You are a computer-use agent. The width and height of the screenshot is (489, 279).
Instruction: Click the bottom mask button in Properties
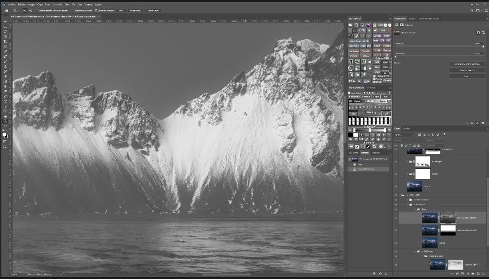click(x=468, y=75)
